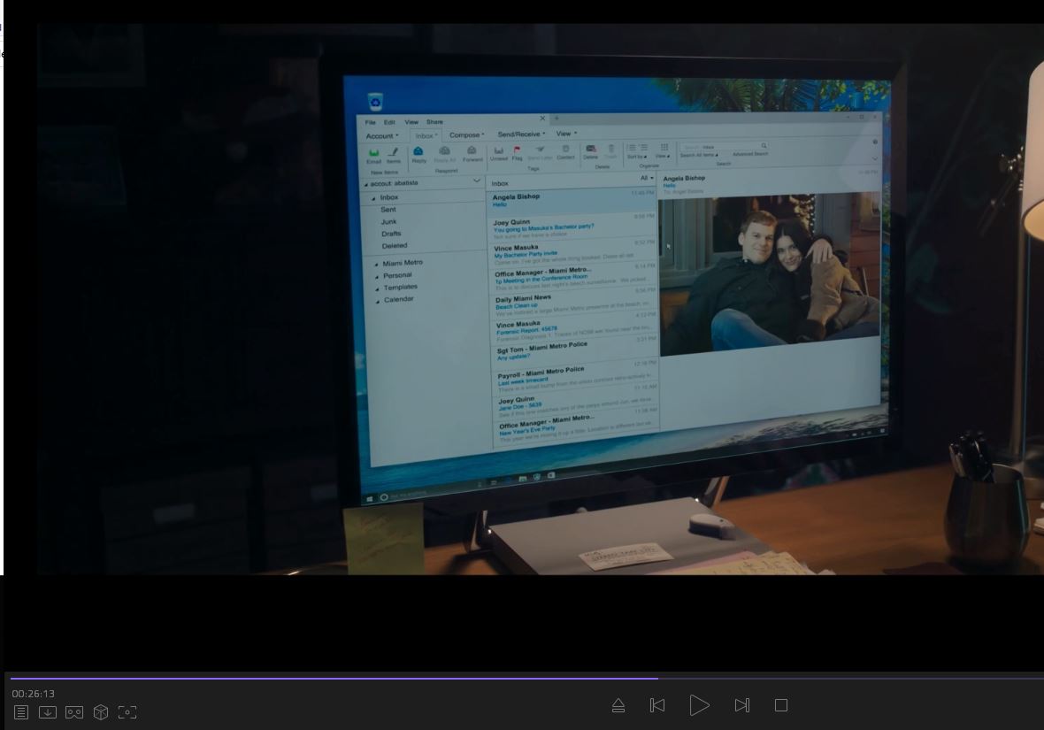Start playback with the play button
This screenshot has height=730, width=1044.
tap(699, 705)
